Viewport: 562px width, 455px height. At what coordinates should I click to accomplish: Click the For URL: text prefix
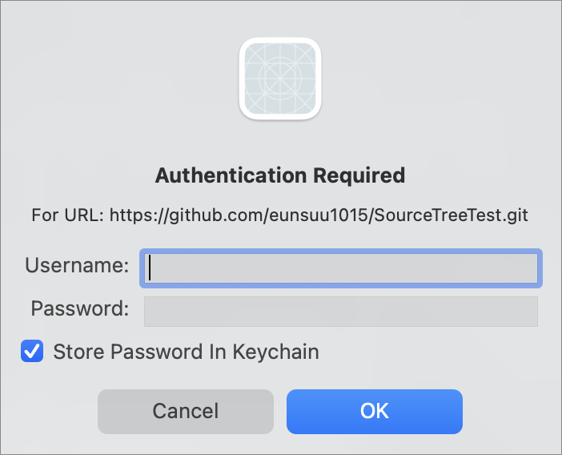tap(67, 215)
